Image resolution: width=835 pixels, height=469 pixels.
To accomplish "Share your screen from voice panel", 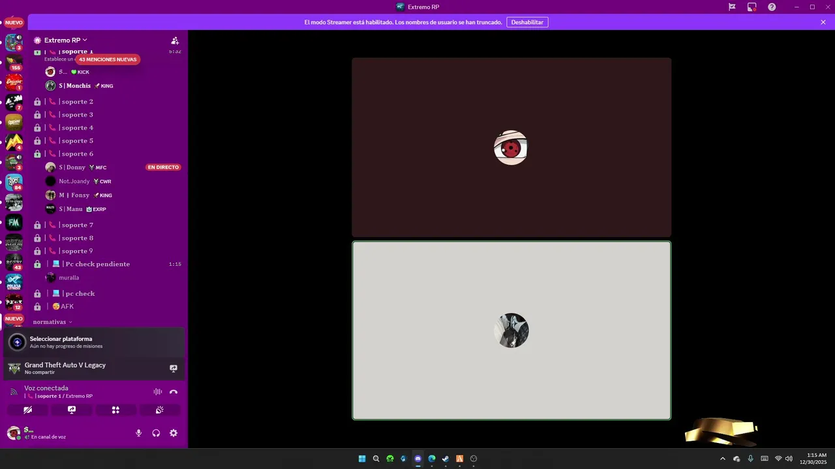I will (x=72, y=410).
